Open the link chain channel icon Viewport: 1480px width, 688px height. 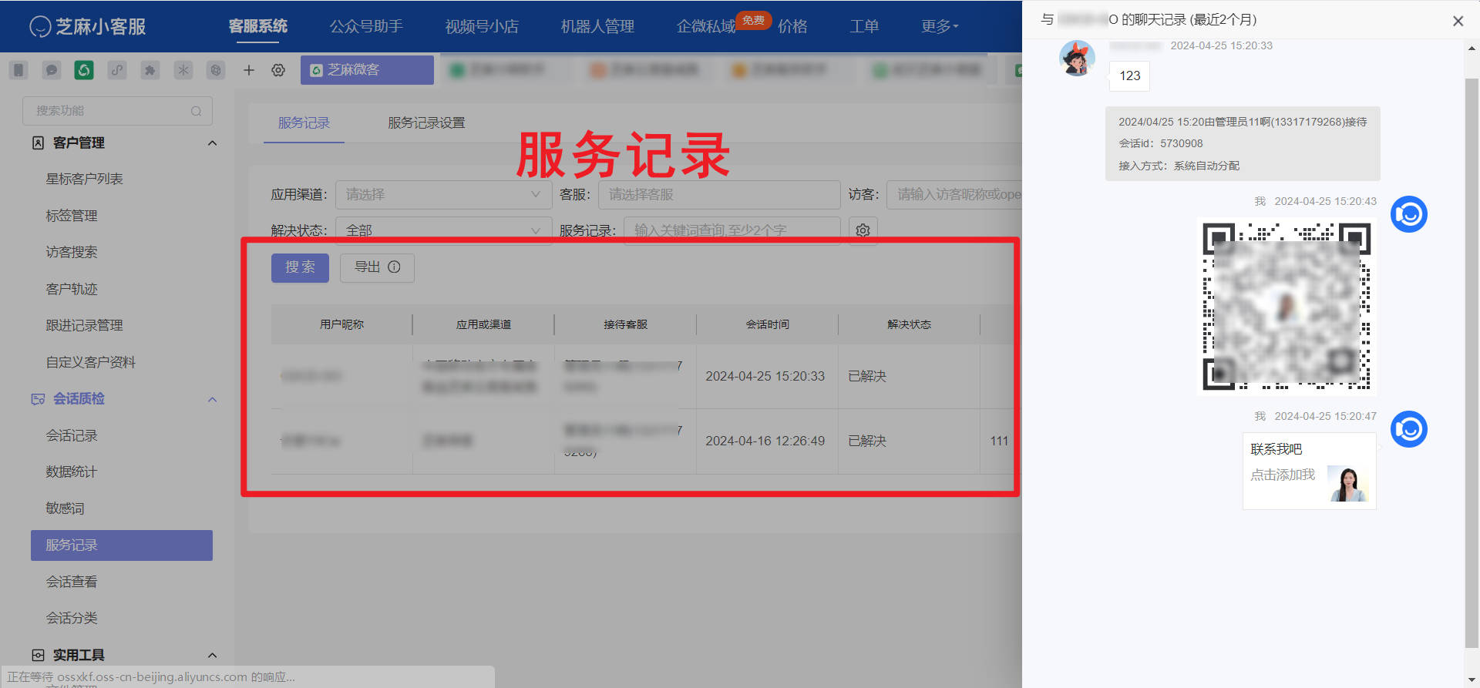(x=117, y=70)
